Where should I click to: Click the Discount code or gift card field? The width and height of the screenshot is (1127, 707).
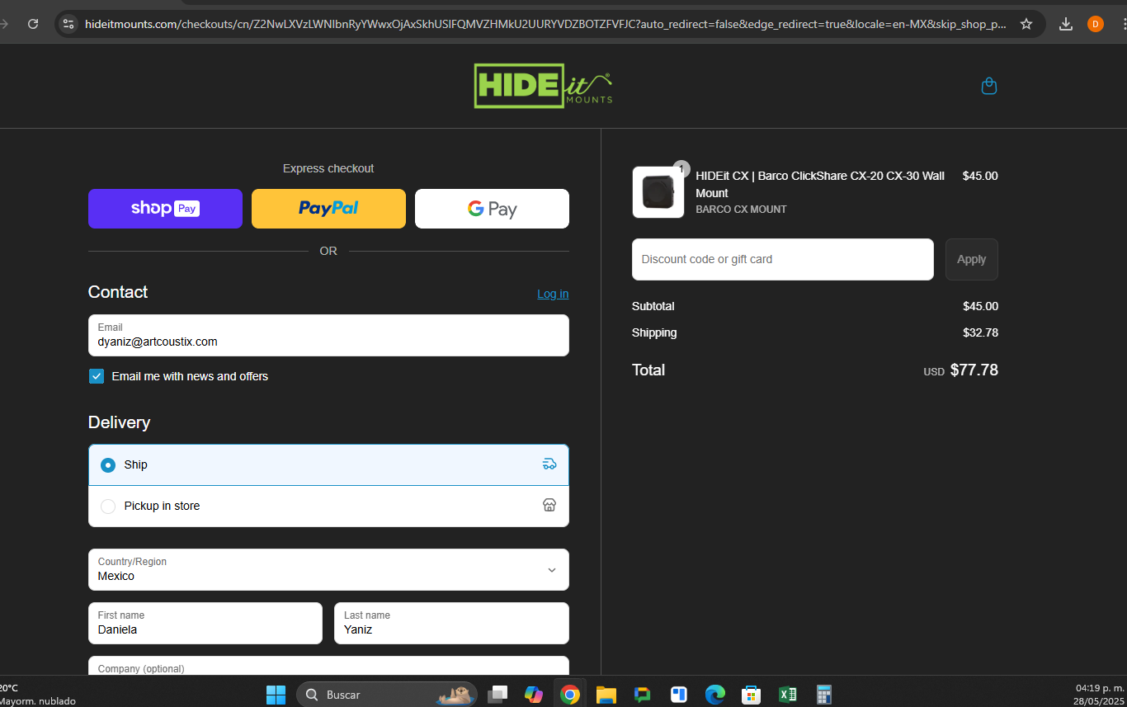pos(783,259)
